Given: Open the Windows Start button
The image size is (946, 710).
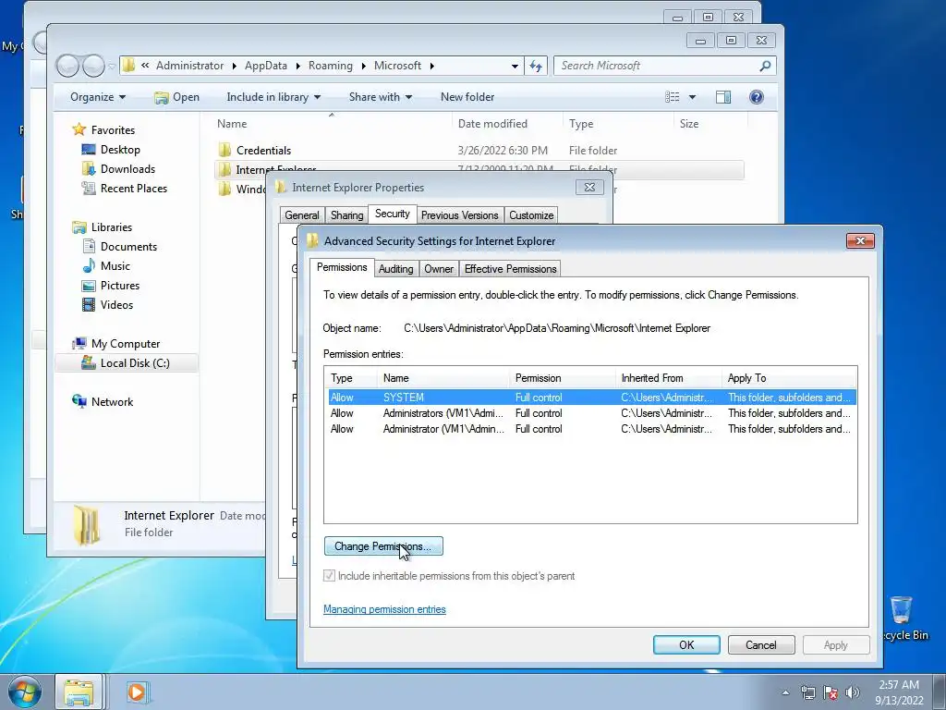Looking at the screenshot, I should click(24, 692).
